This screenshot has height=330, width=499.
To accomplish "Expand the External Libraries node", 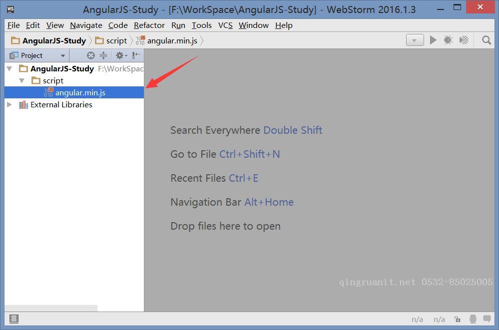I will (x=9, y=104).
